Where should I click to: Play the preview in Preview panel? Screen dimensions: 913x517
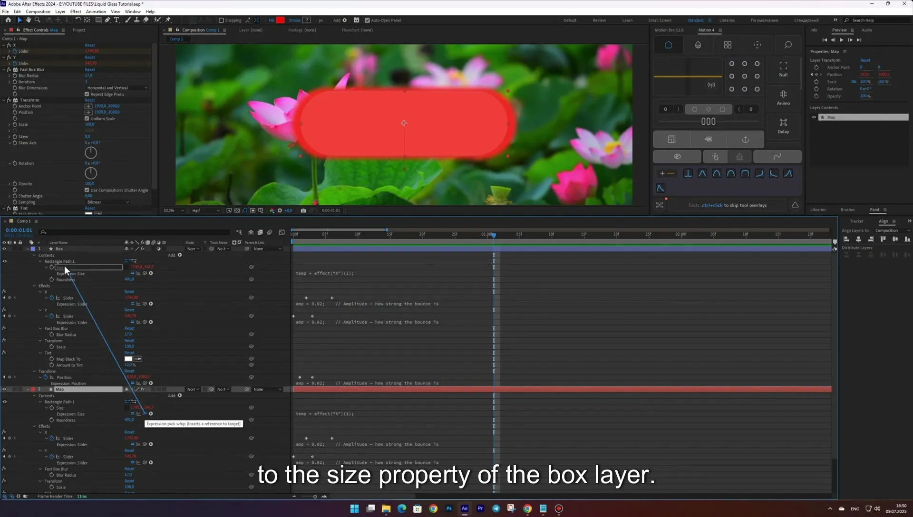tap(842, 40)
